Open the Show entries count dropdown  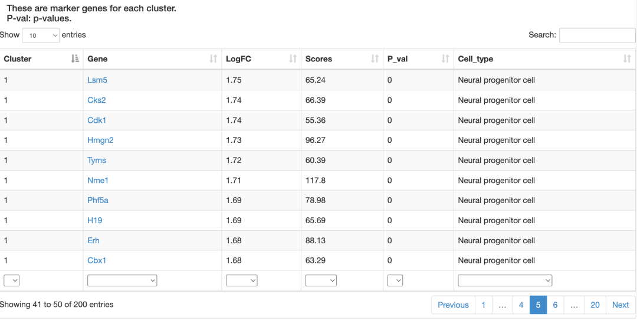coord(41,35)
